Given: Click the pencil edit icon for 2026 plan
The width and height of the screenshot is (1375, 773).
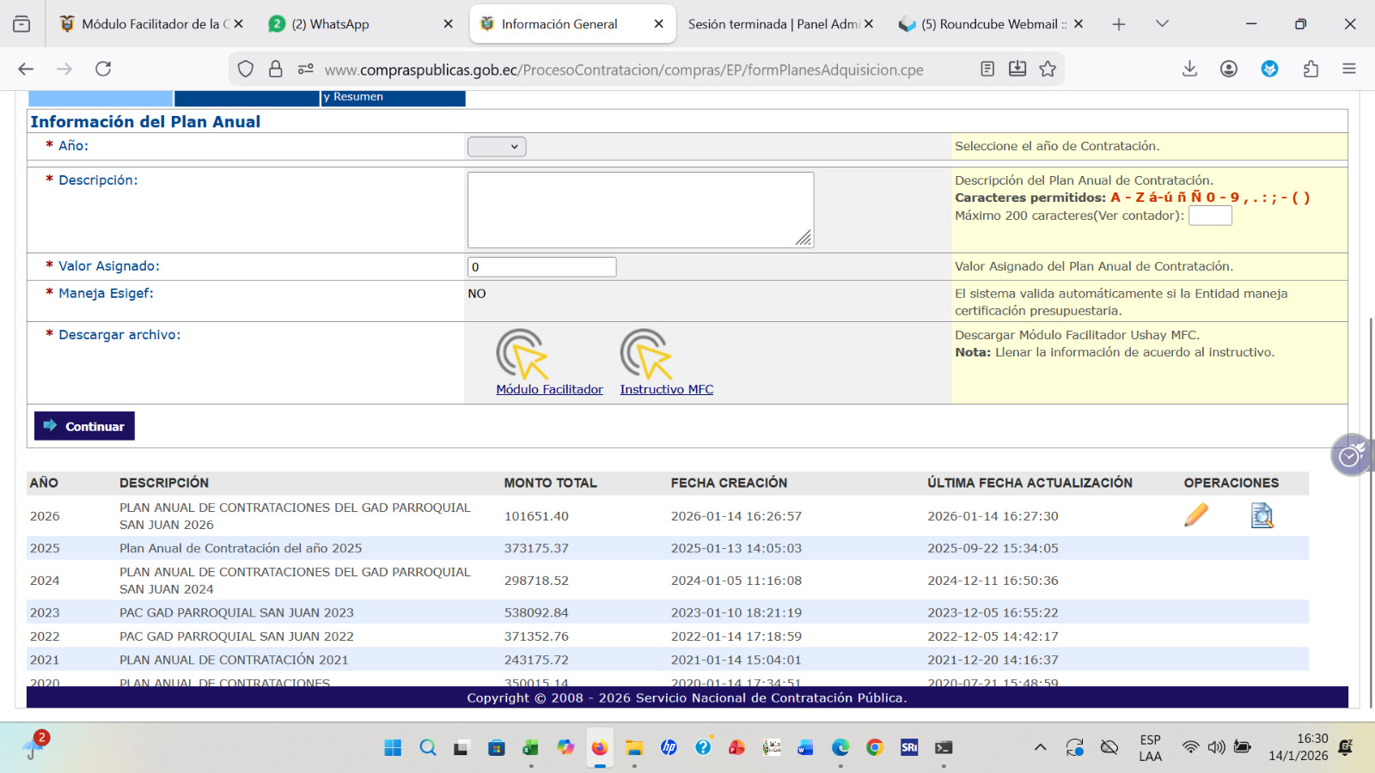Looking at the screenshot, I should [1195, 515].
